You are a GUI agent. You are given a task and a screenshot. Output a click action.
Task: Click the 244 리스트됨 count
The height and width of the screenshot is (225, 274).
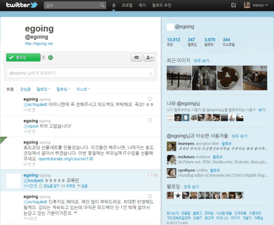(x=229, y=42)
